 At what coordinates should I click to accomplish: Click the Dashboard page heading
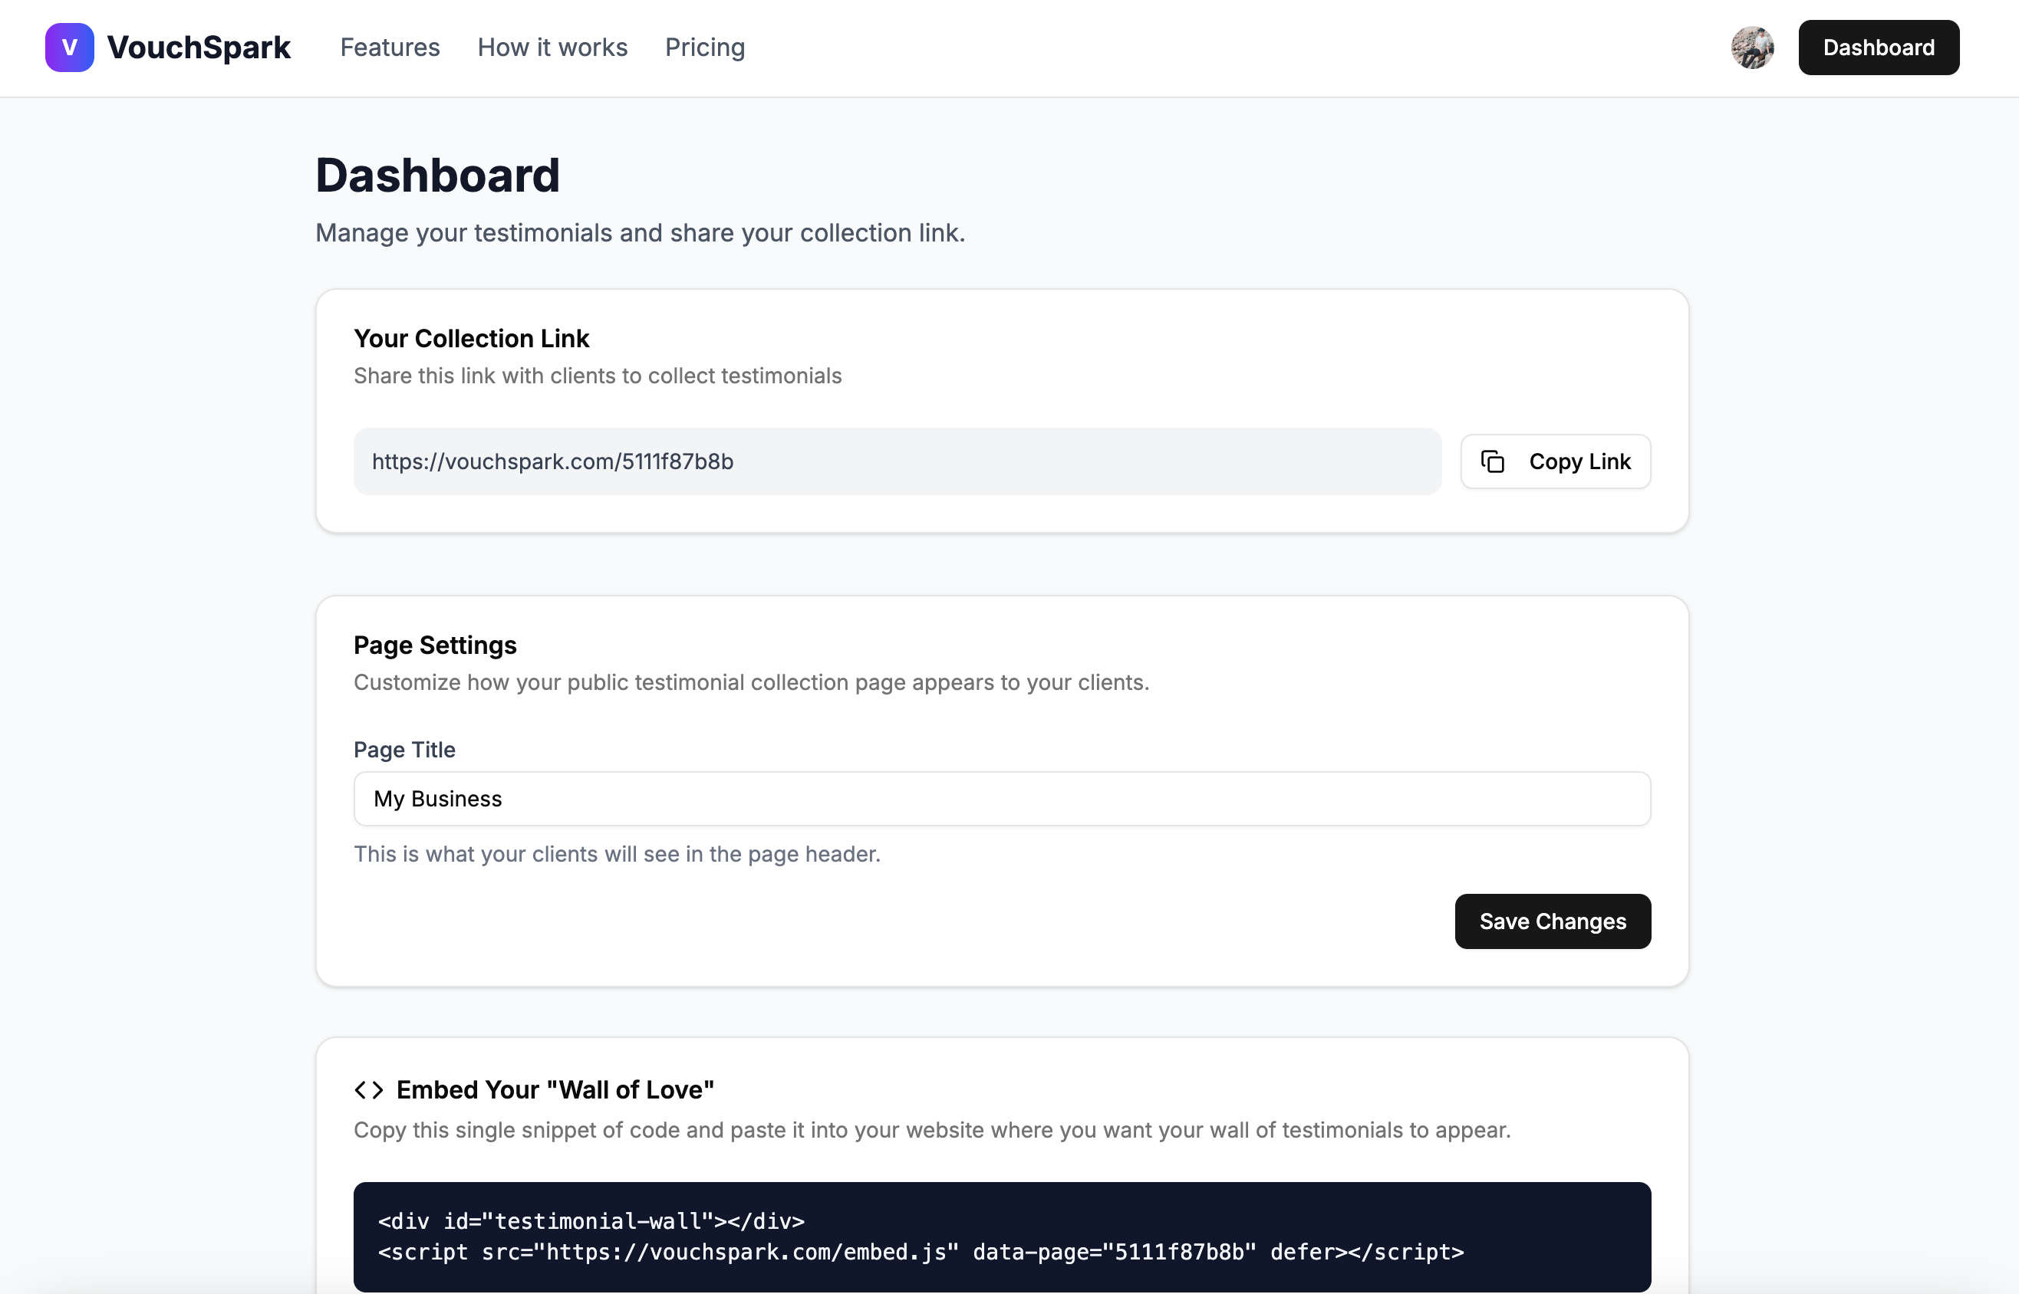pyautogui.click(x=437, y=175)
